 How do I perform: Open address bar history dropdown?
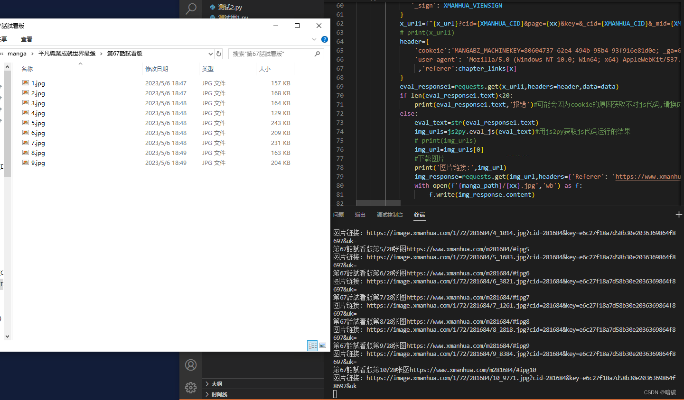pos(211,54)
